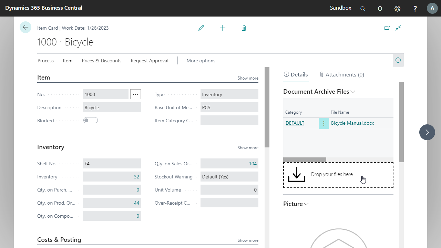Viewport: 441px width, 248px height.
Task: Collapse the Document Archive Files section
Action: (x=352, y=92)
